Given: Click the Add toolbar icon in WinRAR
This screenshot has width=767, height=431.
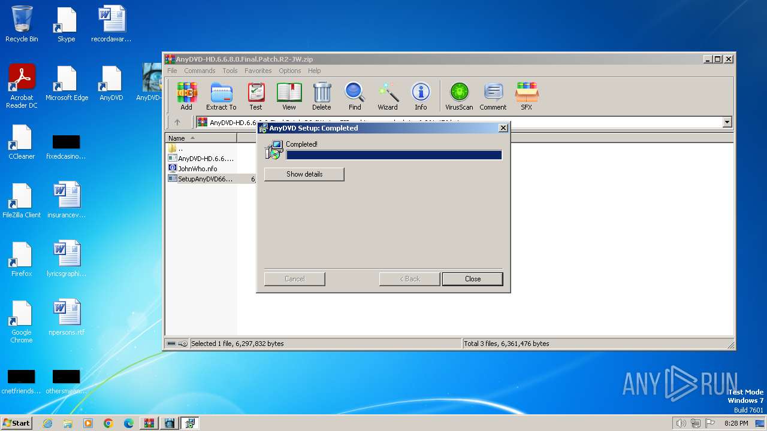Looking at the screenshot, I should (x=186, y=96).
